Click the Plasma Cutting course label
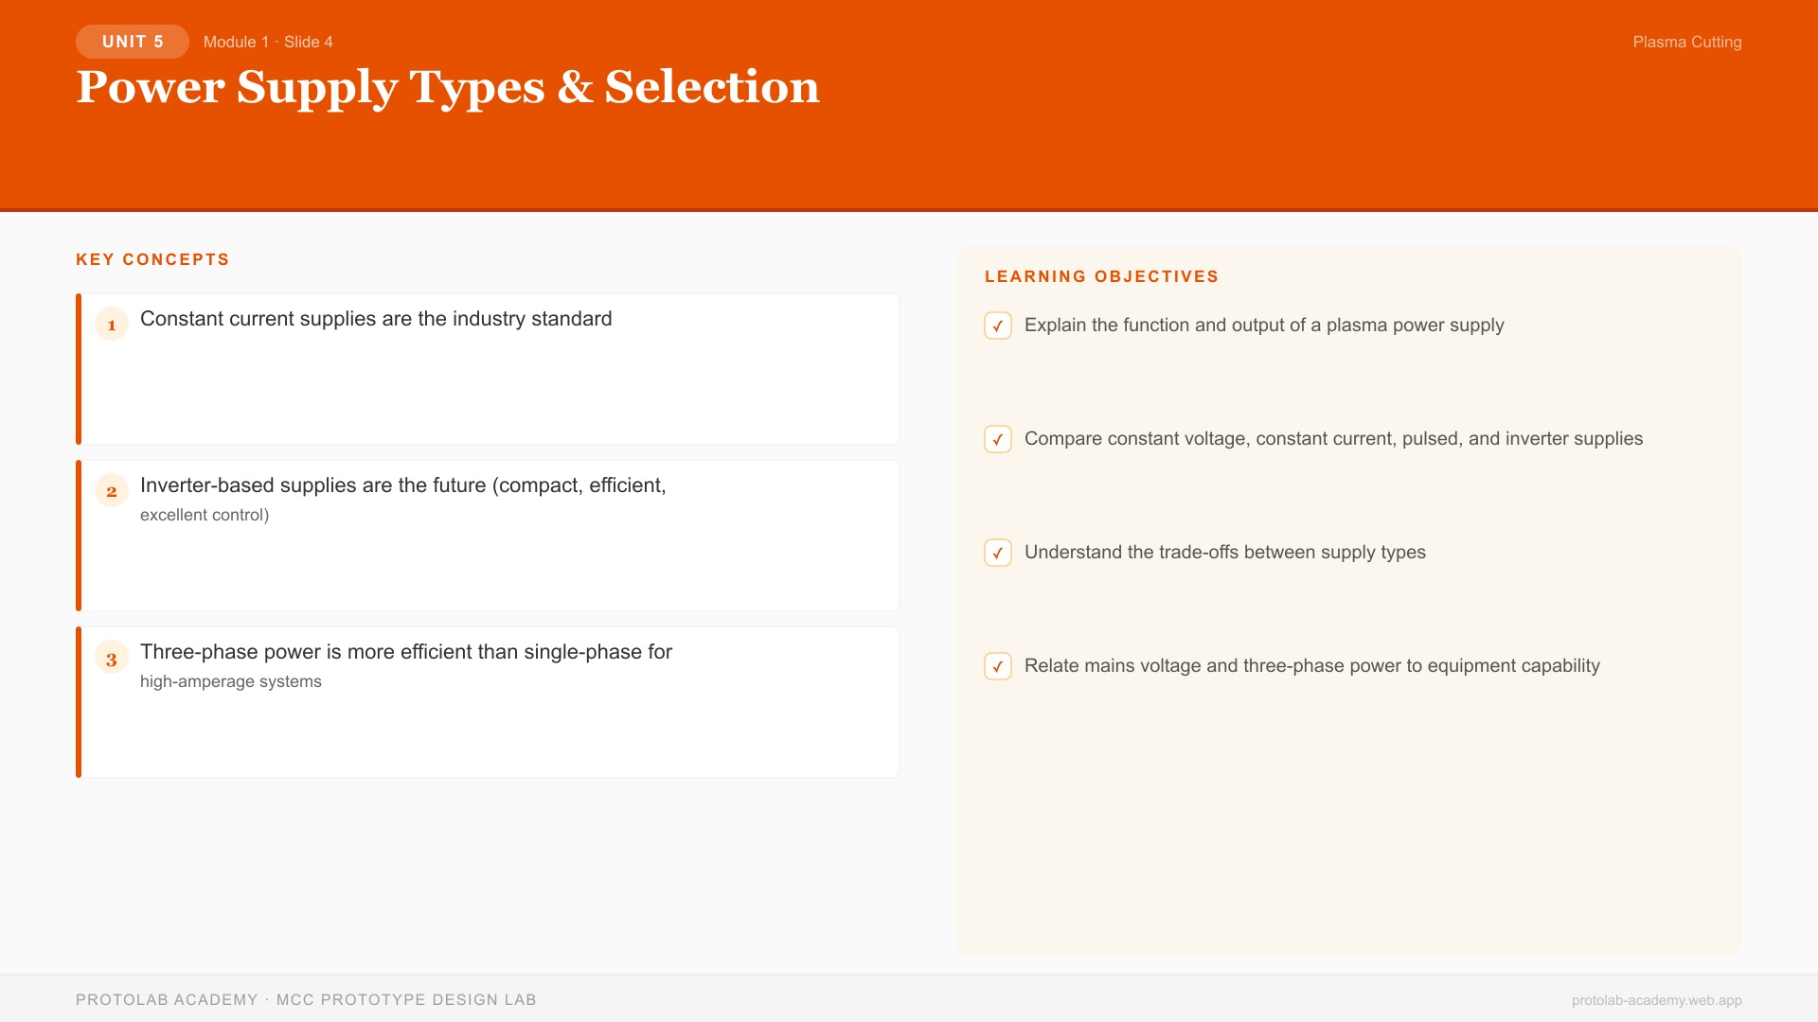The height and width of the screenshot is (1022, 1818). 1686,42
